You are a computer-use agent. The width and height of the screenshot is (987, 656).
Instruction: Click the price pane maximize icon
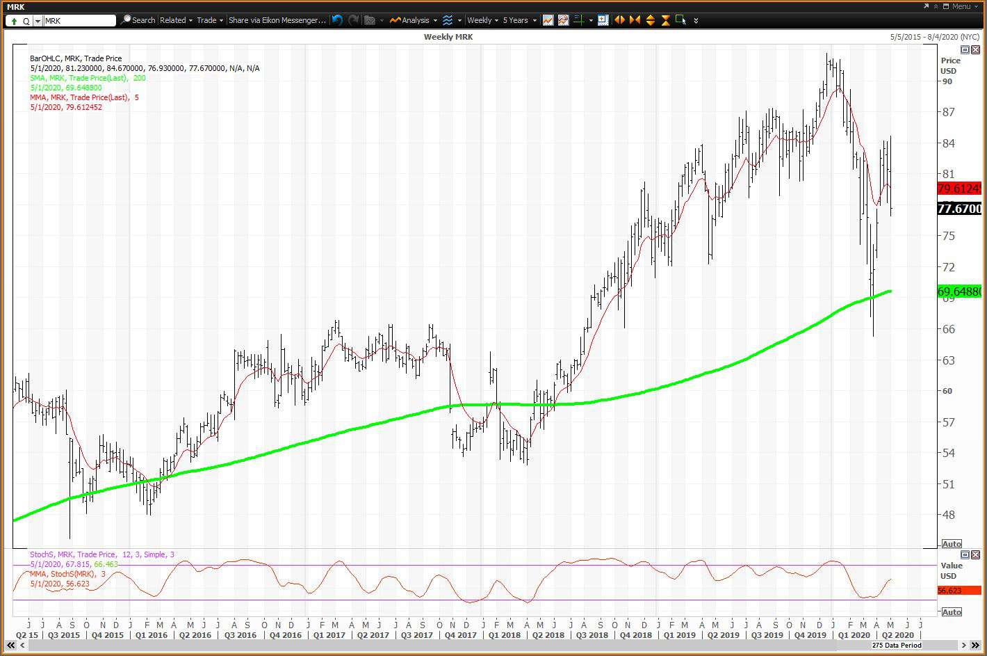tap(965, 50)
